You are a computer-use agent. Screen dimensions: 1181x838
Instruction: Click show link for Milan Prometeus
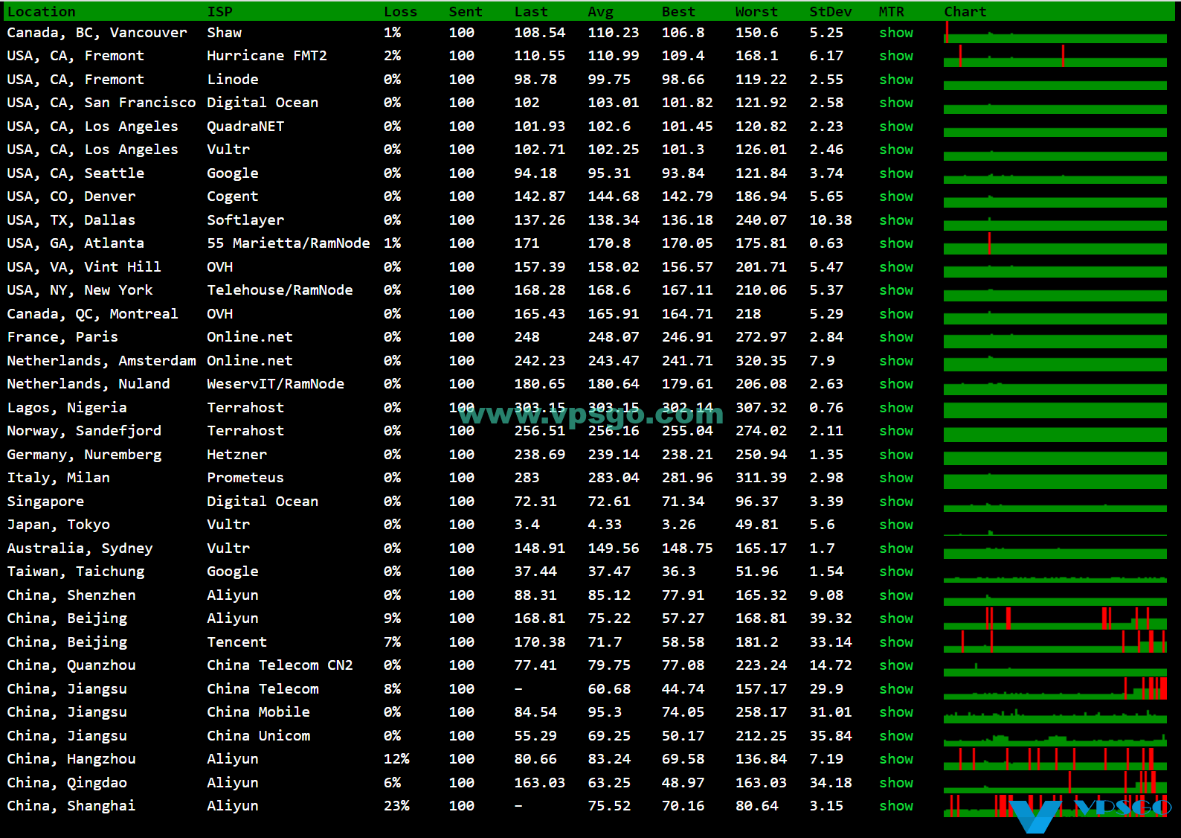point(896,478)
